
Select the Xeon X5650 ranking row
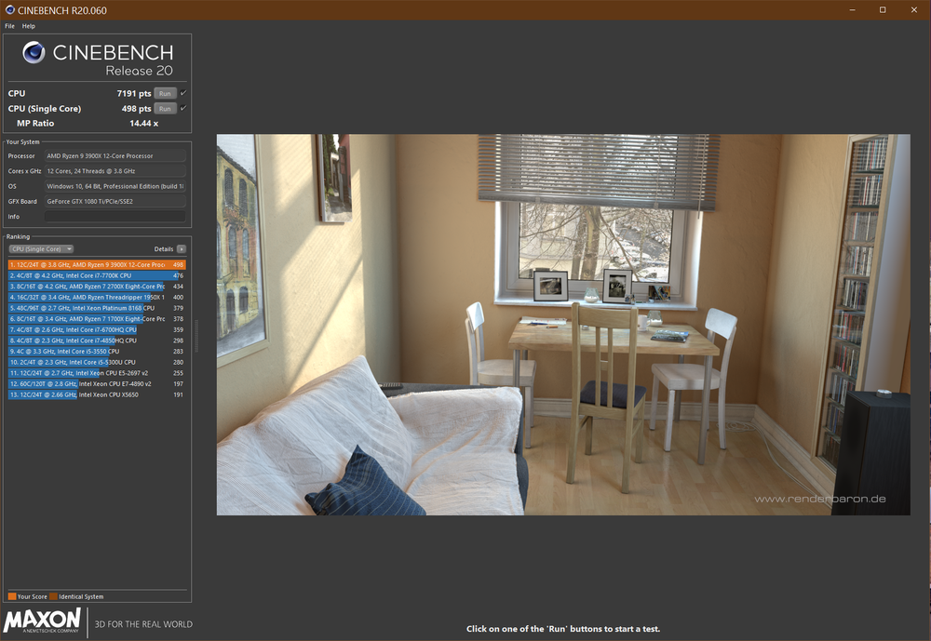pos(97,394)
